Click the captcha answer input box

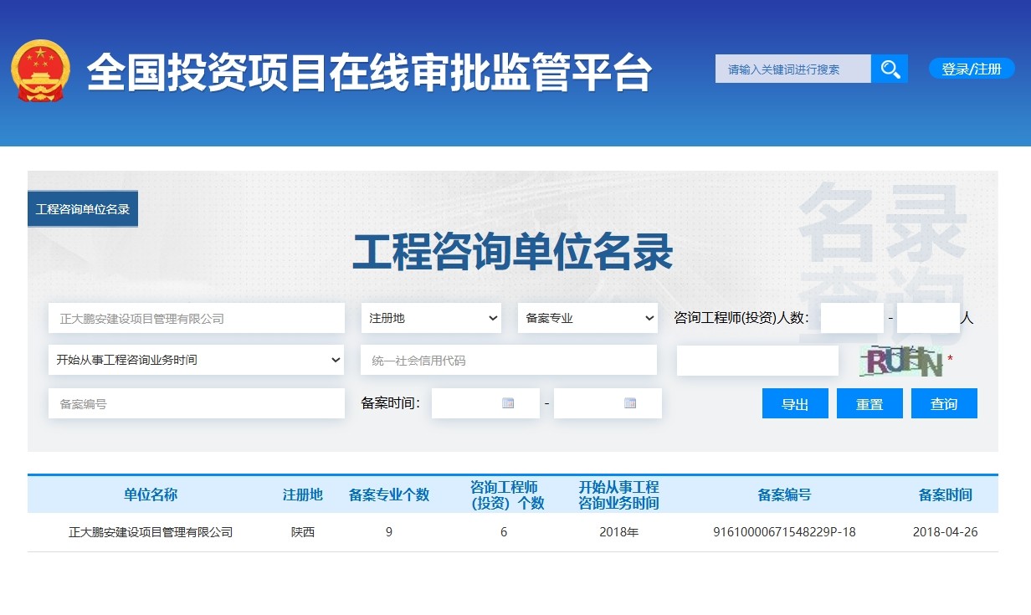point(757,360)
